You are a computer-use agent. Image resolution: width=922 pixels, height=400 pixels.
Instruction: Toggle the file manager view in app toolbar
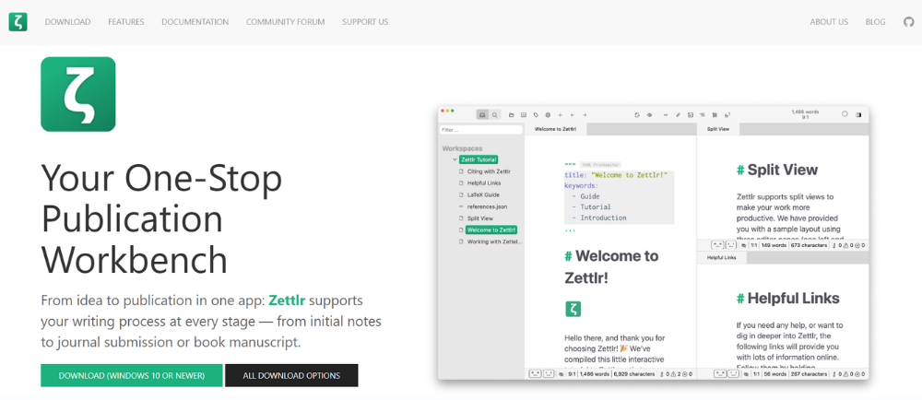click(x=482, y=115)
